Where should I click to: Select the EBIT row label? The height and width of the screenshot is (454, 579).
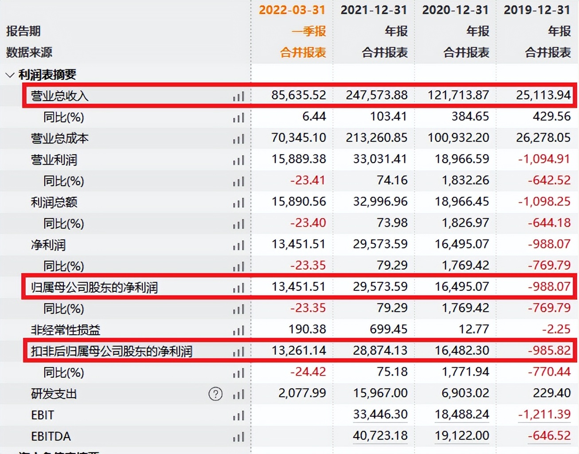pyautogui.click(x=43, y=415)
